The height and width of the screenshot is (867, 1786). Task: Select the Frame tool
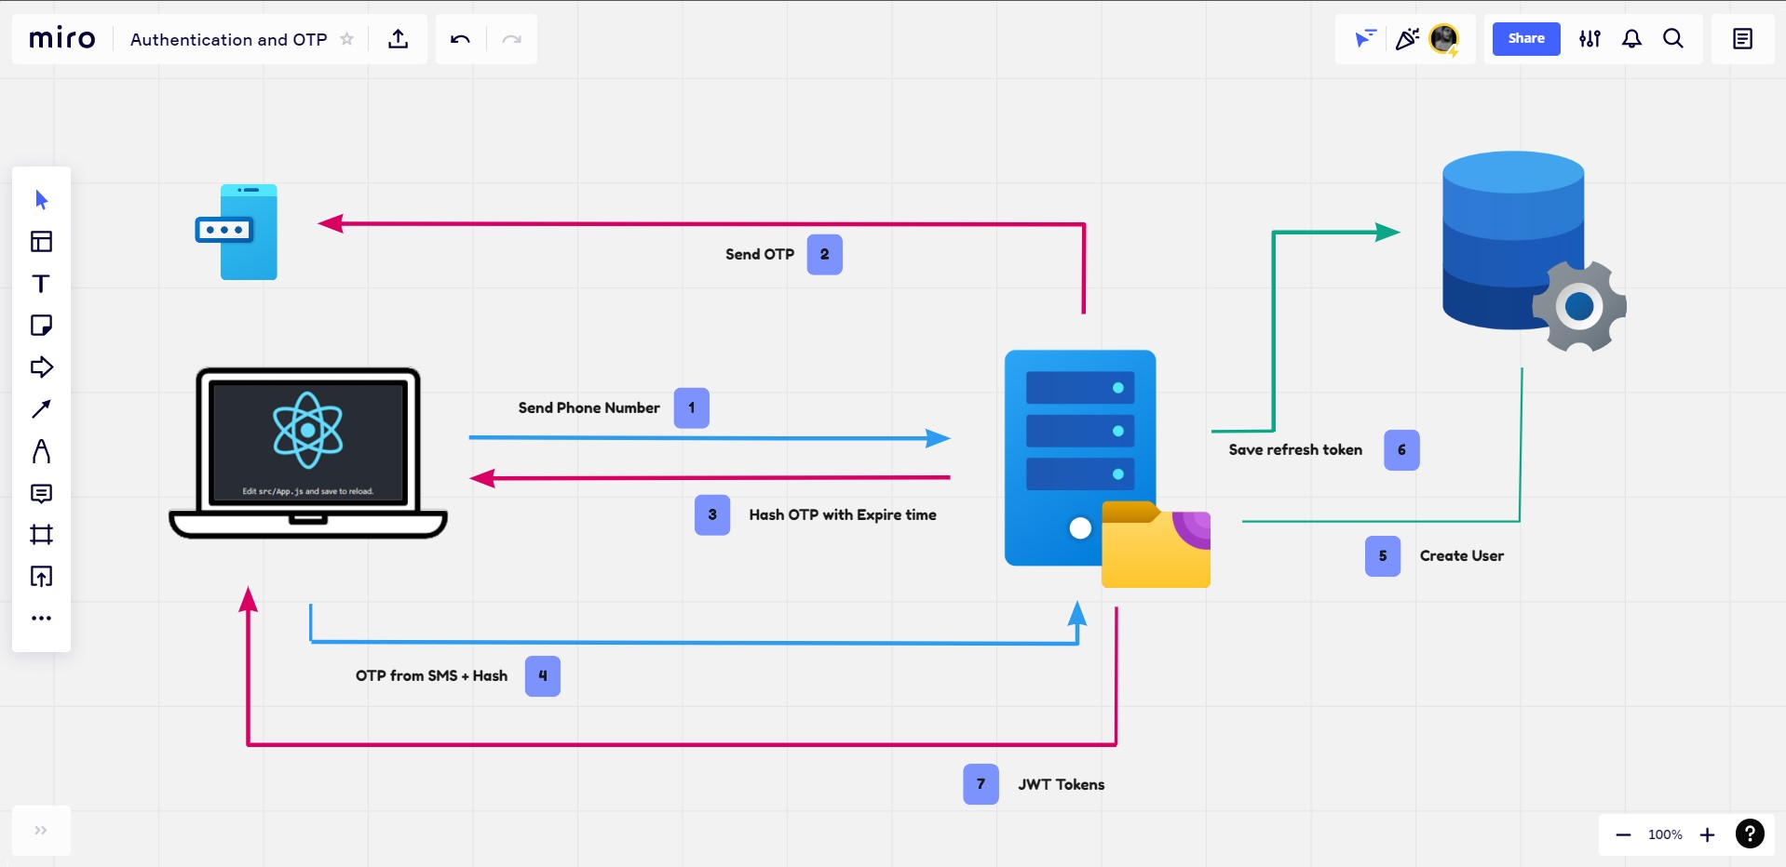[x=41, y=534]
